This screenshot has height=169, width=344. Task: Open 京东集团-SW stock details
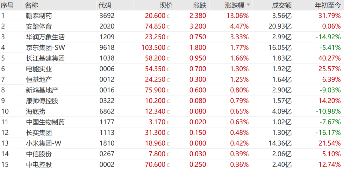45,48
